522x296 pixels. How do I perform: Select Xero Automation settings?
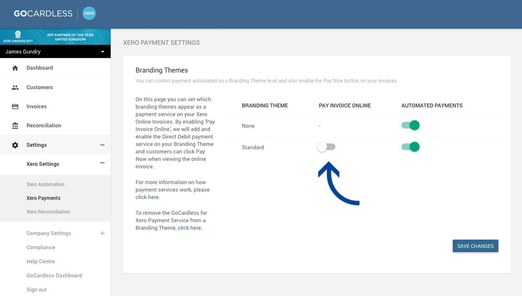(45, 184)
